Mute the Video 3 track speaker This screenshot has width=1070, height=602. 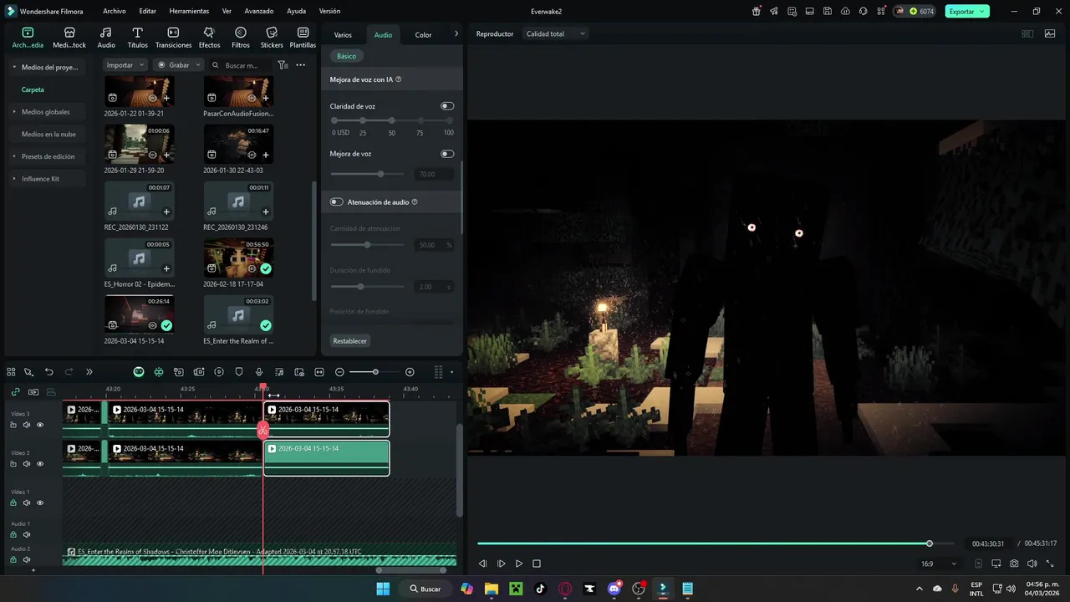pyautogui.click(x=27, y=425)
